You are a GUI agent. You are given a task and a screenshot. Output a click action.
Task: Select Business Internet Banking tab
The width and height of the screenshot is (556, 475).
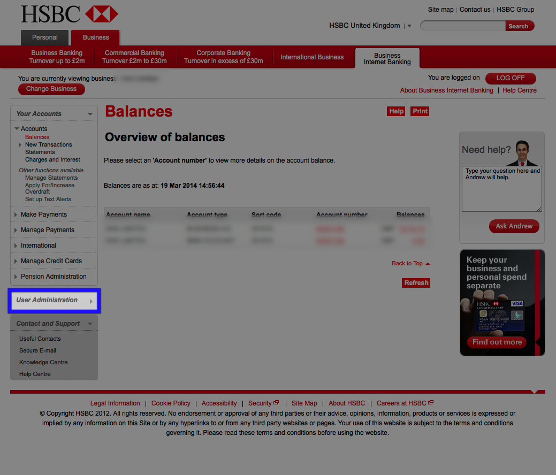pyautogui.click(x=387, y=58)
